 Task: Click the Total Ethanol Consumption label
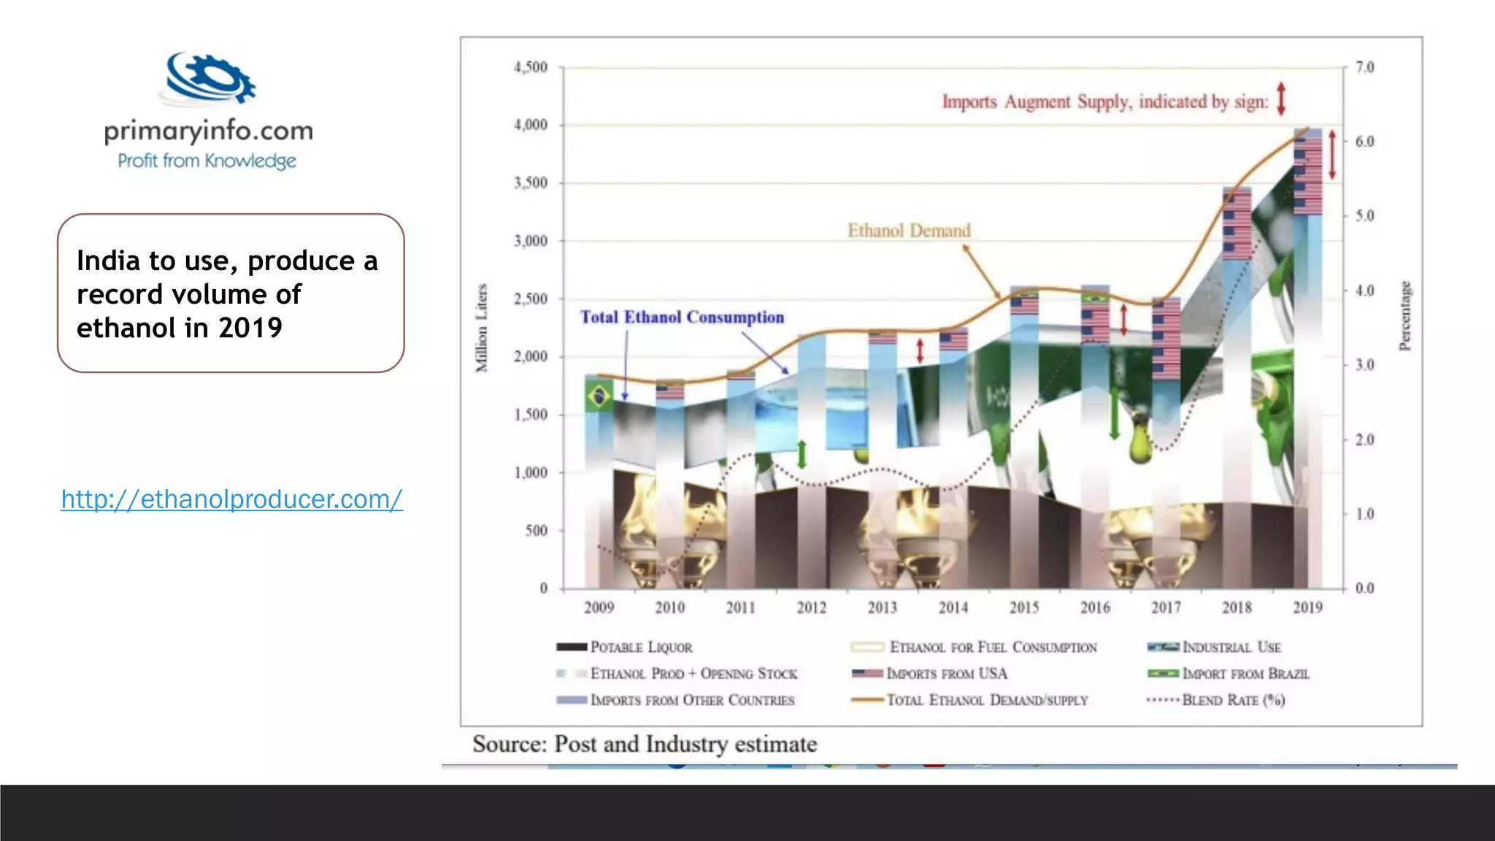(682, 317)
